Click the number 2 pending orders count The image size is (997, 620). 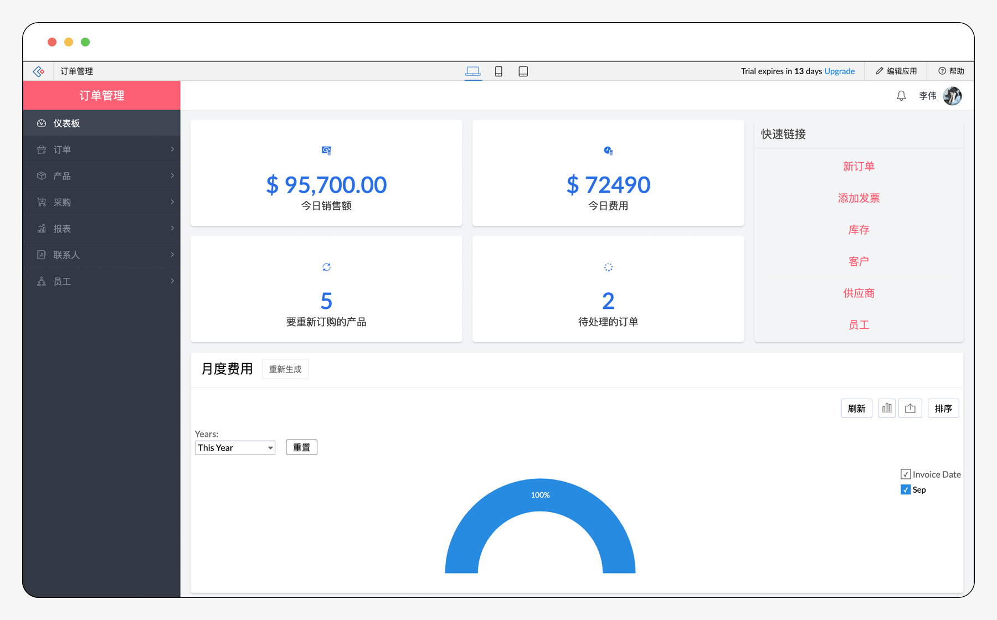(x=608, y=301)
